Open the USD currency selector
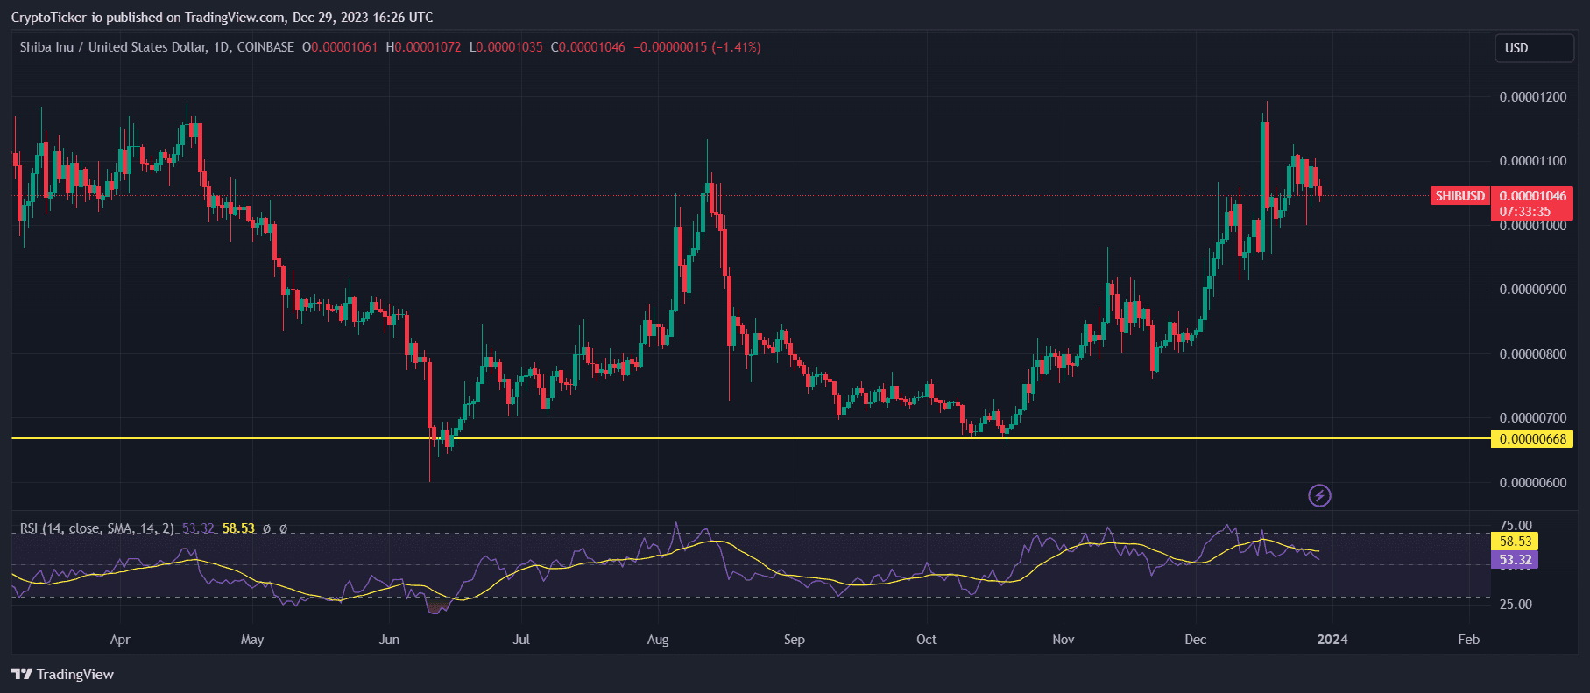Viewport: 1590px width, 693px height. [1533, 48]
